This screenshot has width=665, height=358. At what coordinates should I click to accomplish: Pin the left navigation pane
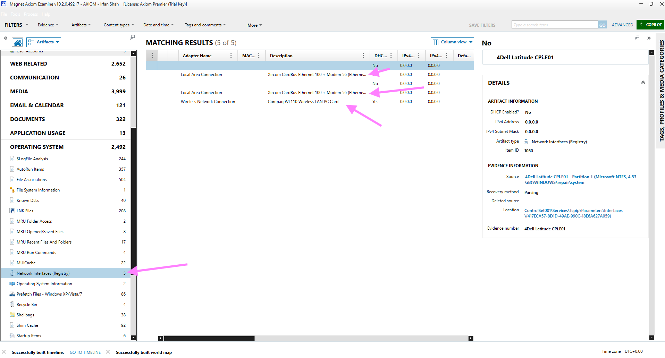click(132, 37)
